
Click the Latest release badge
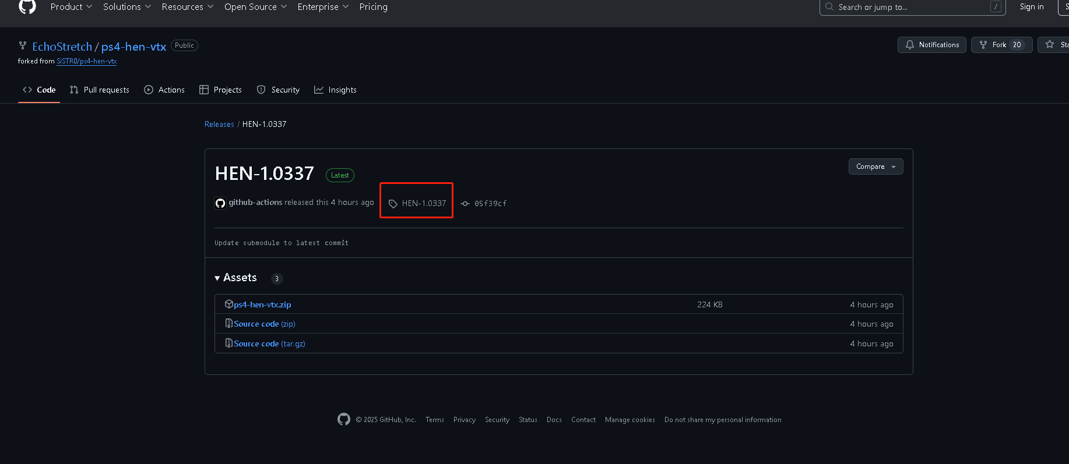340,175
